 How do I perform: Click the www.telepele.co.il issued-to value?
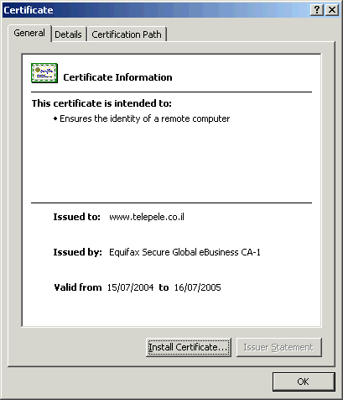[147, 217]
